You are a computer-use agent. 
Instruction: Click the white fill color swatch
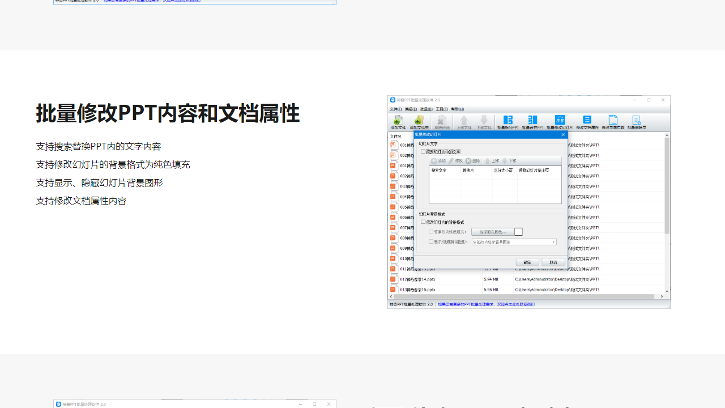(518, 232)
